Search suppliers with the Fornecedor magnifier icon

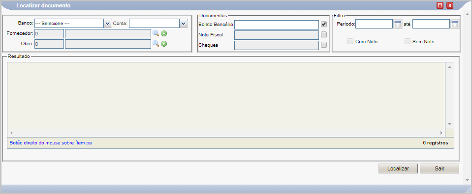[156, 33]
